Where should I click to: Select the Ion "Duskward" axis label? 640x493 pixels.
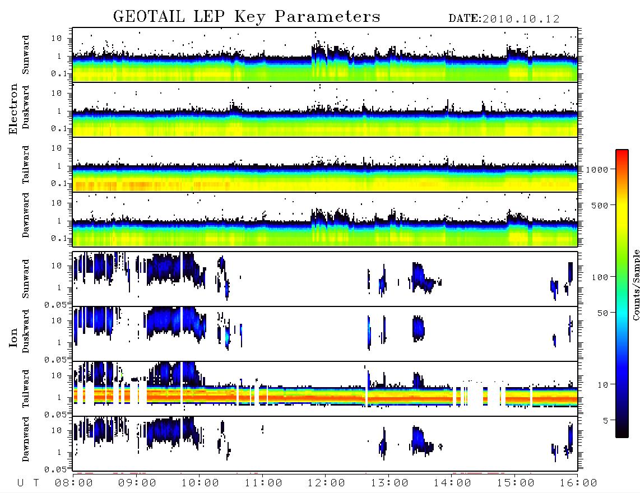click(x=26, y=332)
